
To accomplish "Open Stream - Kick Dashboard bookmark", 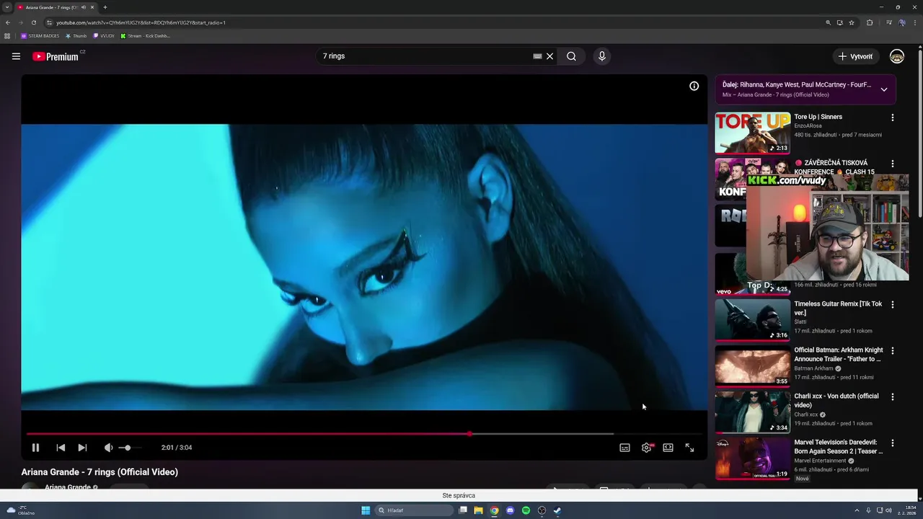I will pyautogui.click(x=146, y=35).
